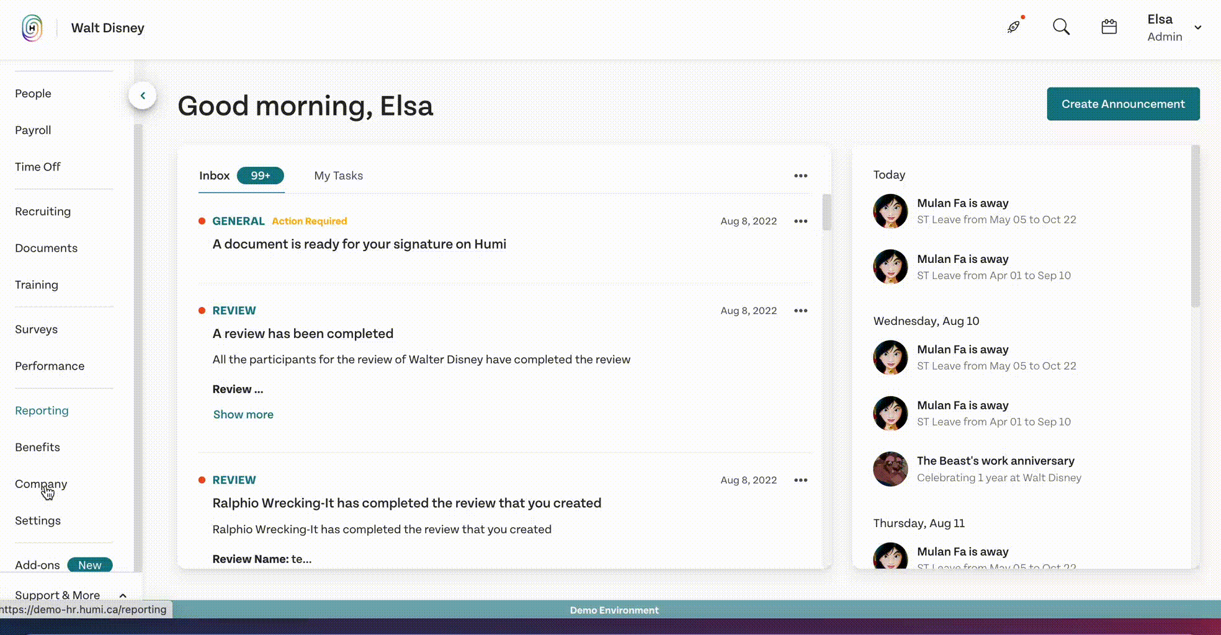Click Mulan Fa avatar for today's May 05 leave

(890, 211)
